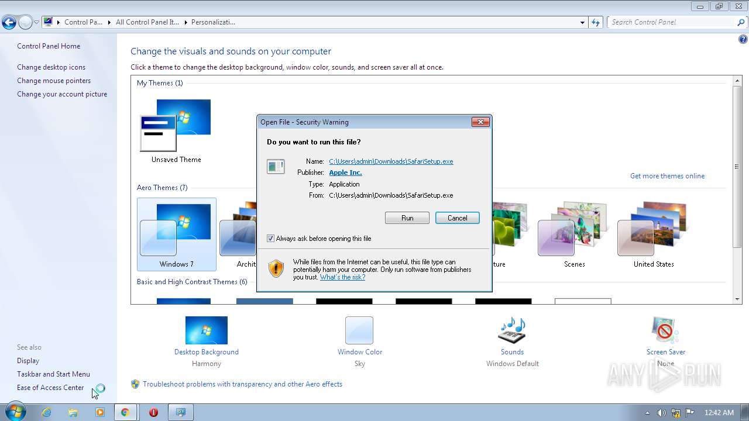Click Run in the security warning
749x421 pixels.
(407, 218)
